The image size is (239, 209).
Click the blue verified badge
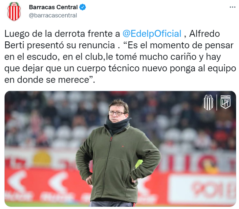[83, 7]
